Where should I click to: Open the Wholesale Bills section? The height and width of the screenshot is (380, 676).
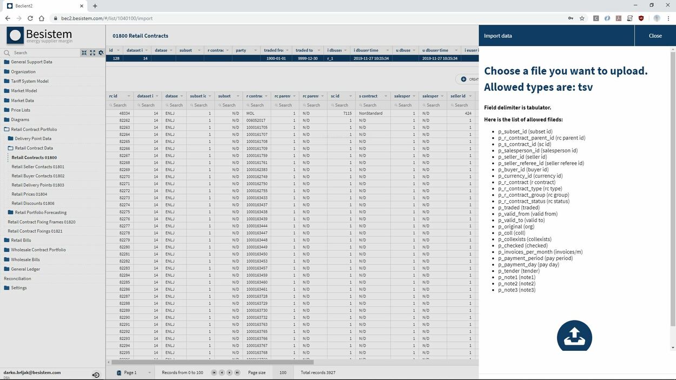(x=26, y=259)
